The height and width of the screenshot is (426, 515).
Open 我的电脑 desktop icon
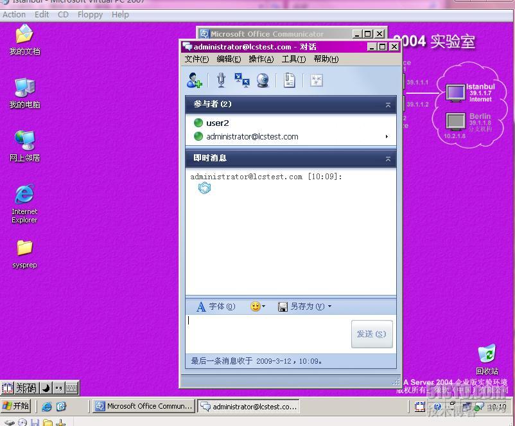[24, 93]
